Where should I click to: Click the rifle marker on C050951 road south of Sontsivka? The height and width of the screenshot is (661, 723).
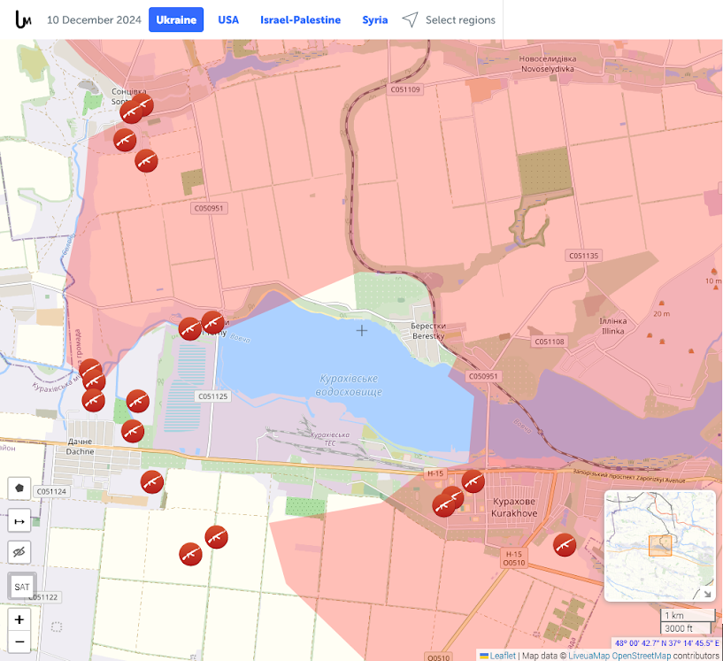coord(146,161)
